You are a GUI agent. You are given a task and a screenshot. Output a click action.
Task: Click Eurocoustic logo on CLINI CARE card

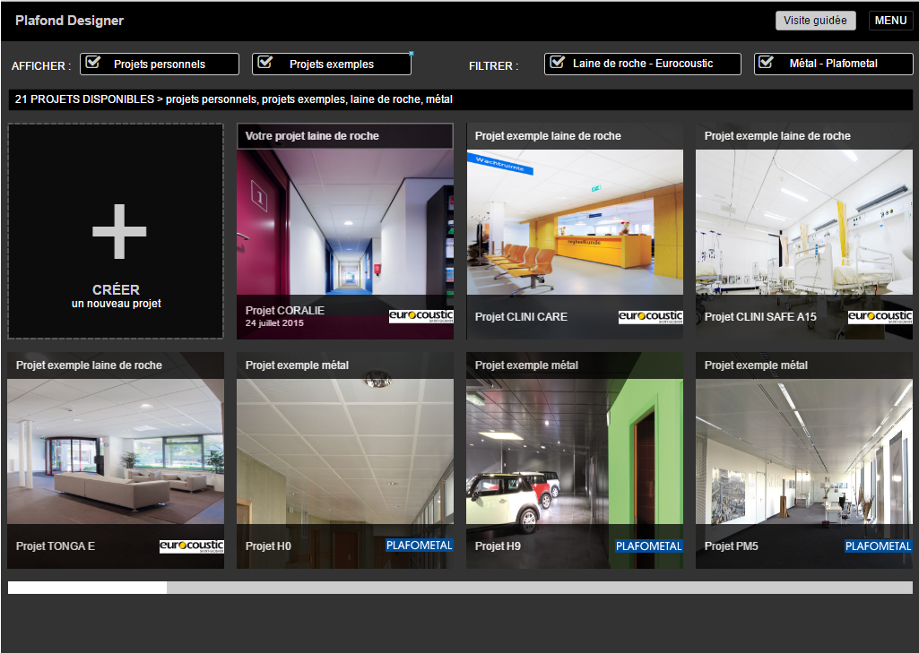[650, 317]
